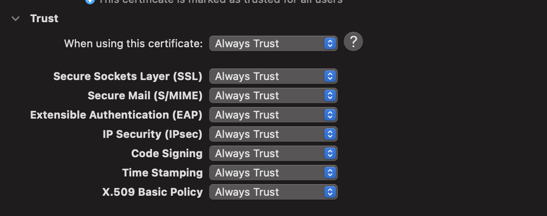Click the "Time Stamping" label text
The image size is (547, 216).
(162, 173)
